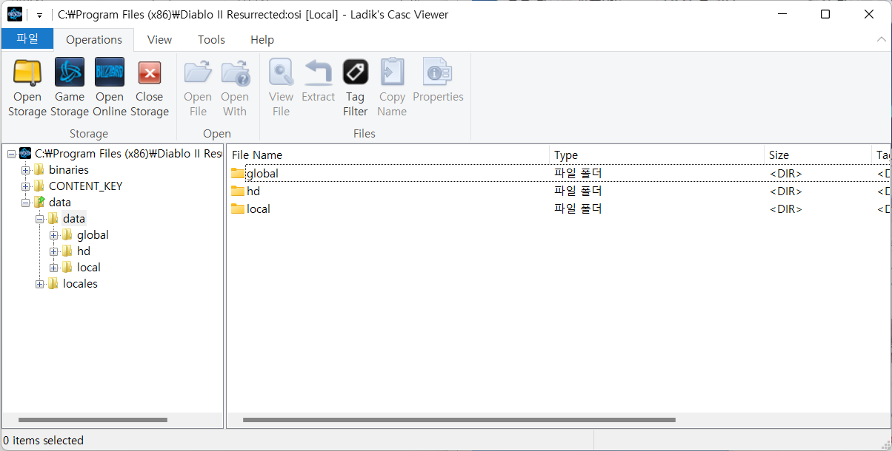
Task: Open Game Storage from the ribbon
Action: 70,72
